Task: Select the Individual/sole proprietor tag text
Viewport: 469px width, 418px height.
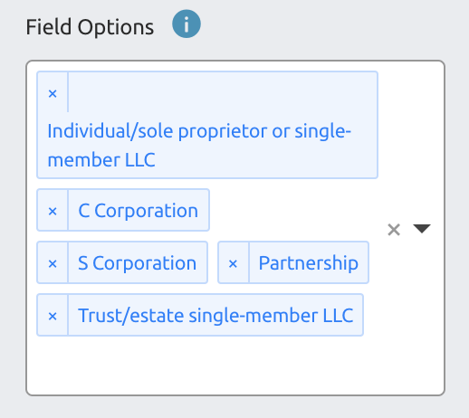Action: click(199, 146)
